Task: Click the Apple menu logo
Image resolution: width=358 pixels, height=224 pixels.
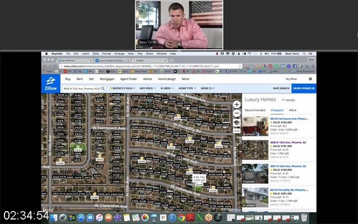Action: point(46,54)
